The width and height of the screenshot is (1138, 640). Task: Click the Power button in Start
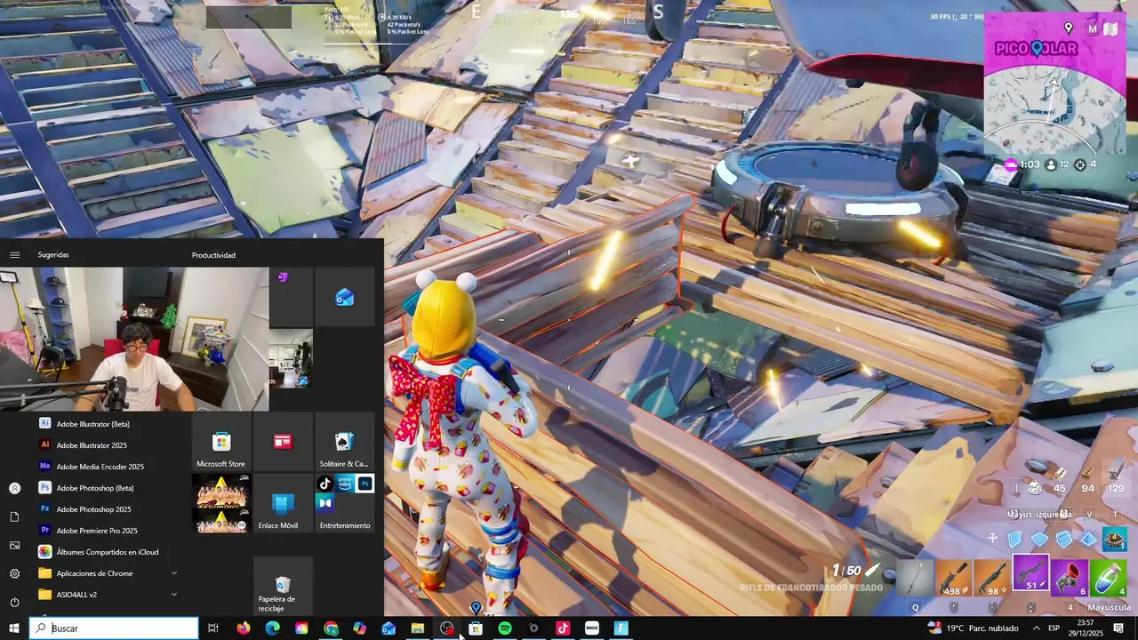[x=14, y=602]
